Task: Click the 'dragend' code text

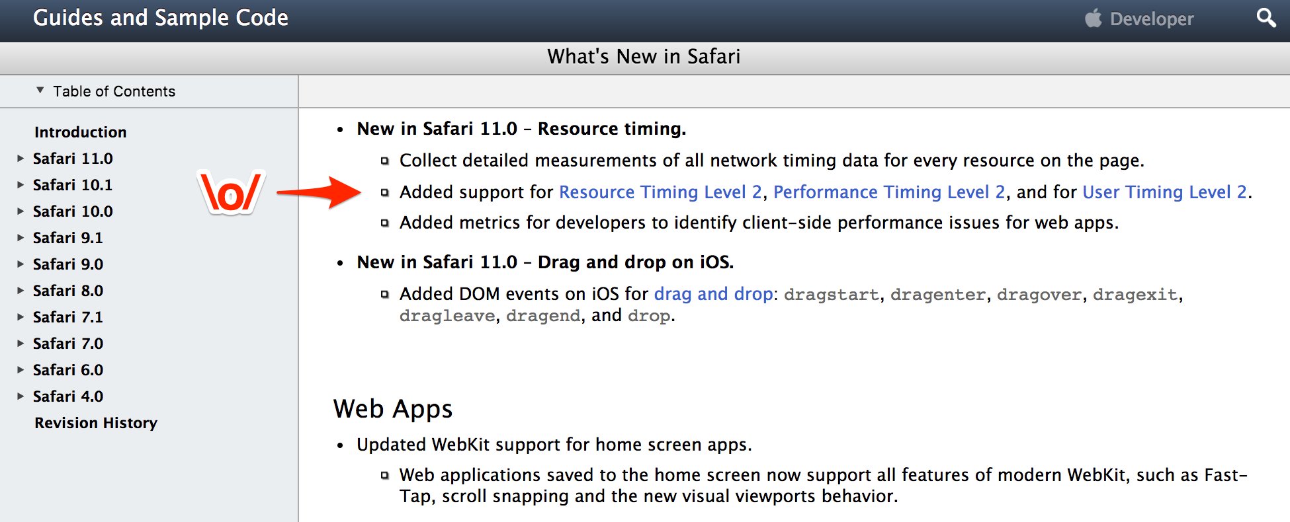Action: click(x=543, y=316)
